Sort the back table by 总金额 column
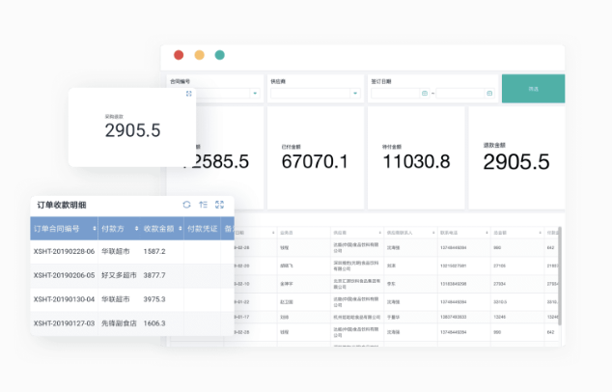Screen dimensions: 612x392 coord(541,233)
